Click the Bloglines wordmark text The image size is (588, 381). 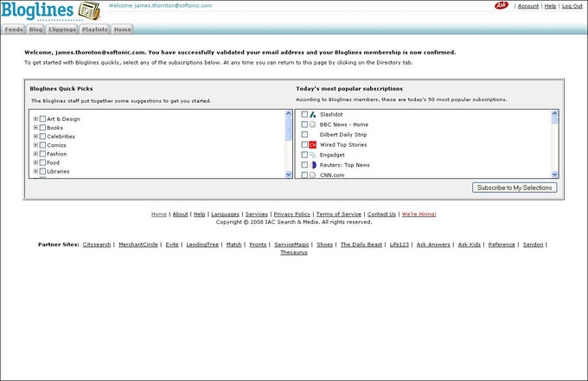tap(37, 10)
